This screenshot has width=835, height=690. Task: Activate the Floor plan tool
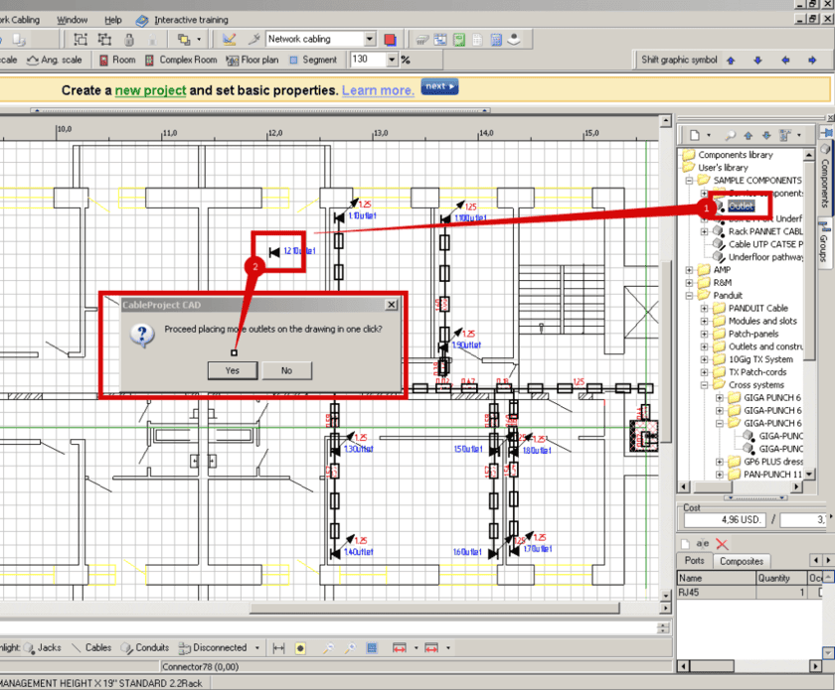(x=253, y=60)
